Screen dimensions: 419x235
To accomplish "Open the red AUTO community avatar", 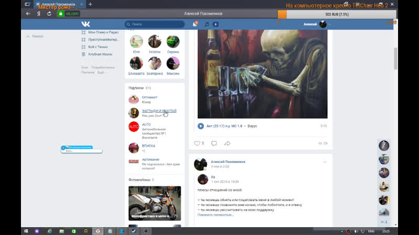I will (x=134, y=126).
